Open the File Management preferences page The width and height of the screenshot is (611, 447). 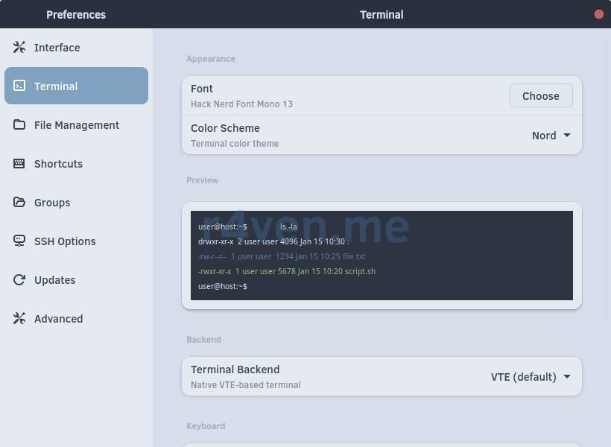76,125
